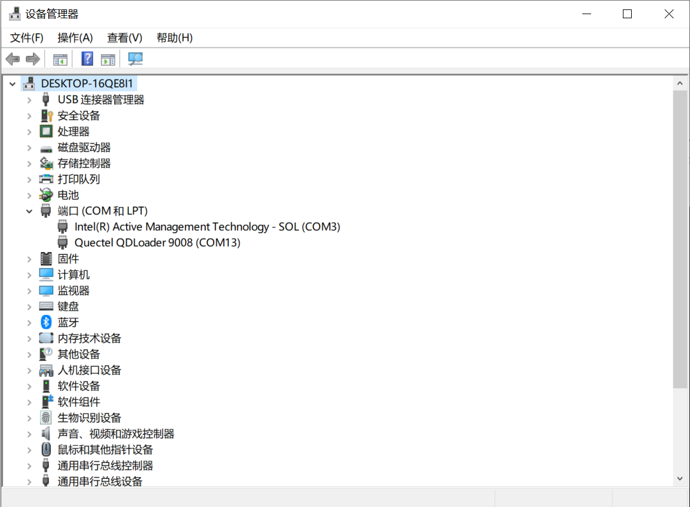The height and width of the screenshot is (507, 690).
Task: Click the memory technology devices (内存技术设备) icon
Action: coord(46,338)
